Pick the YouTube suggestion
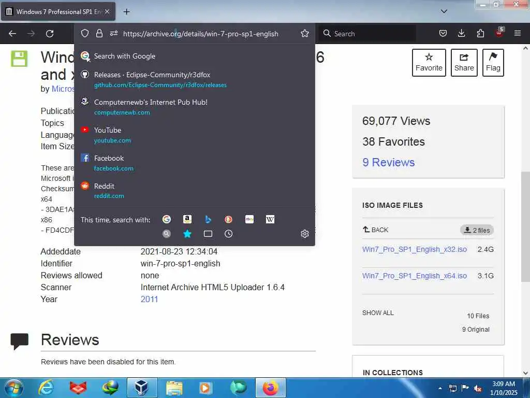Screen dimensions: 530x398 (x=195, y=135)
